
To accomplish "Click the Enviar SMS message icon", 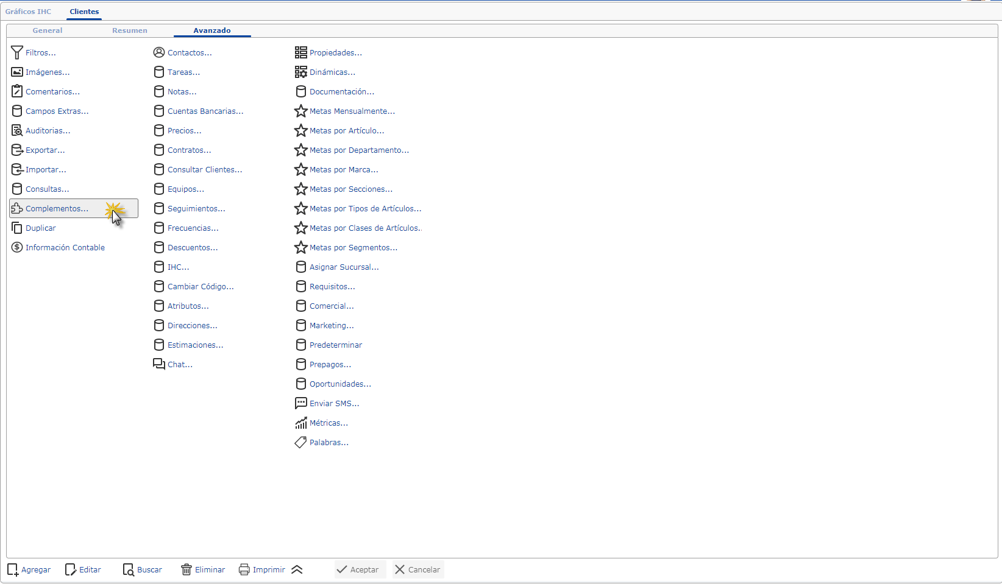I will [301, 404].
